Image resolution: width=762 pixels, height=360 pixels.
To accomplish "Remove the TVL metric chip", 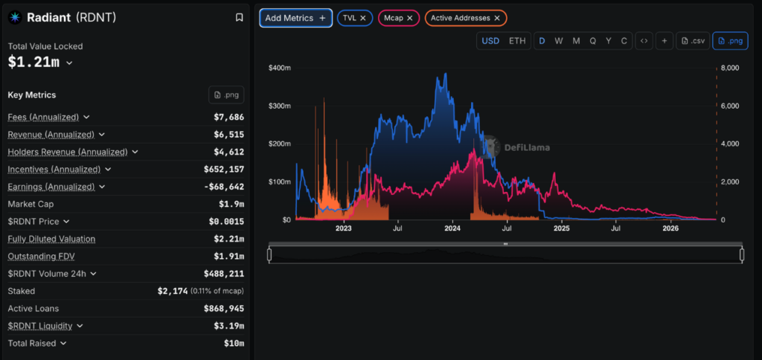I will 363,18.
